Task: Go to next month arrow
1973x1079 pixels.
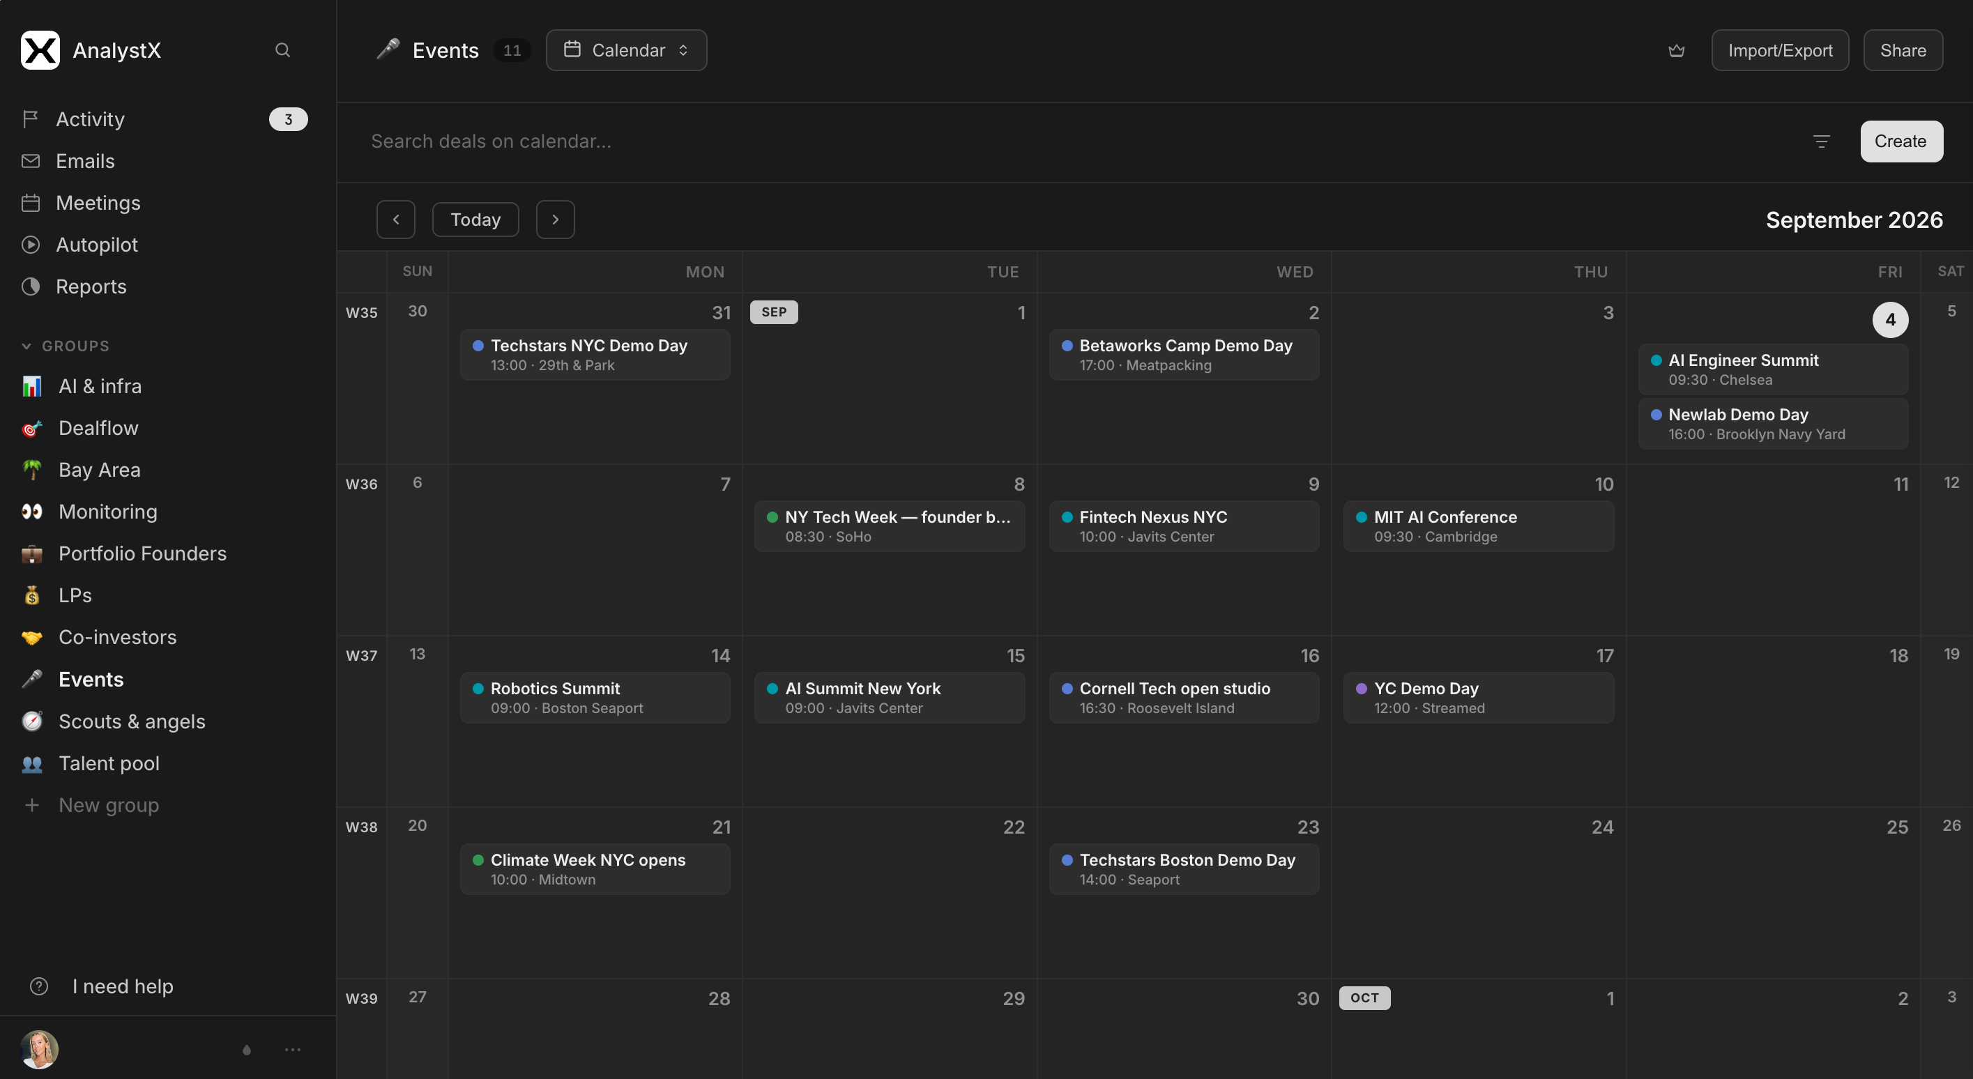Action: 555,220
